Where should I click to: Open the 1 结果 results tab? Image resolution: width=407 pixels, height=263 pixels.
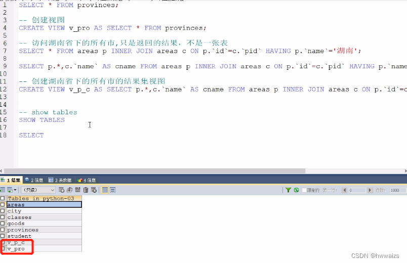point(11,180)
